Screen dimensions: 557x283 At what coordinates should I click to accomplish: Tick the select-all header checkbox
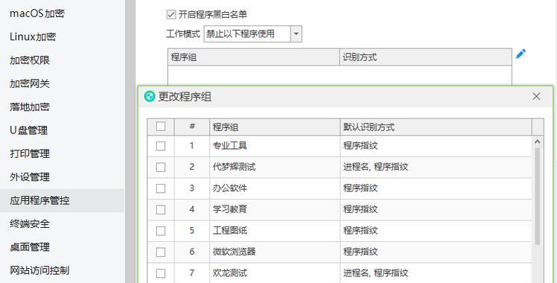(x=161, y=126)
